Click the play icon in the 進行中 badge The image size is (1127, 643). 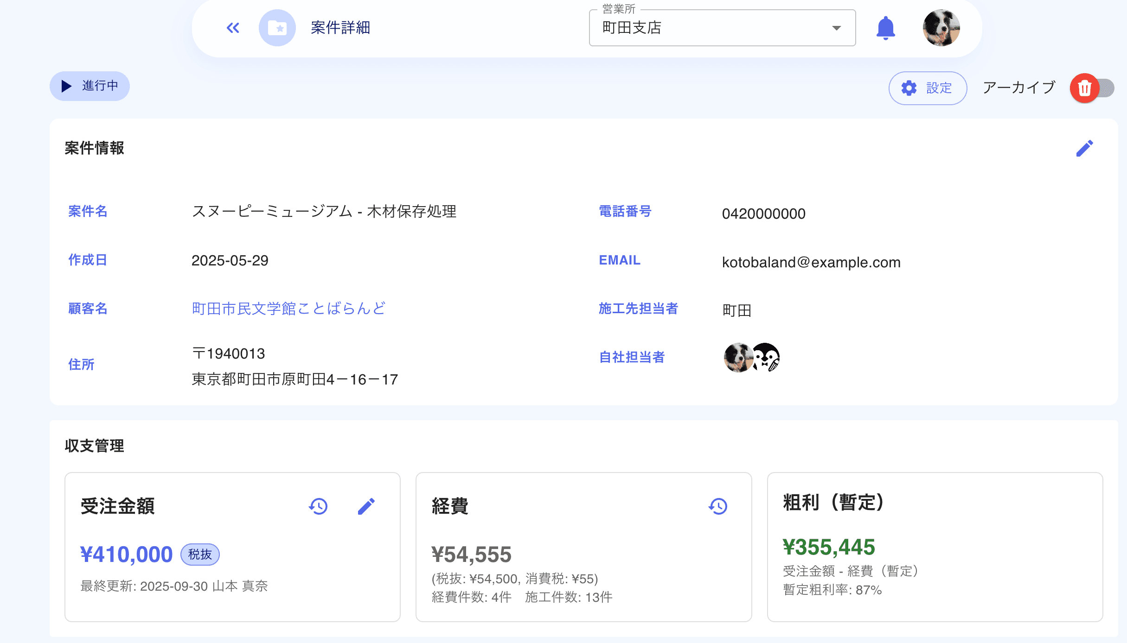click(x=65, y=86)
